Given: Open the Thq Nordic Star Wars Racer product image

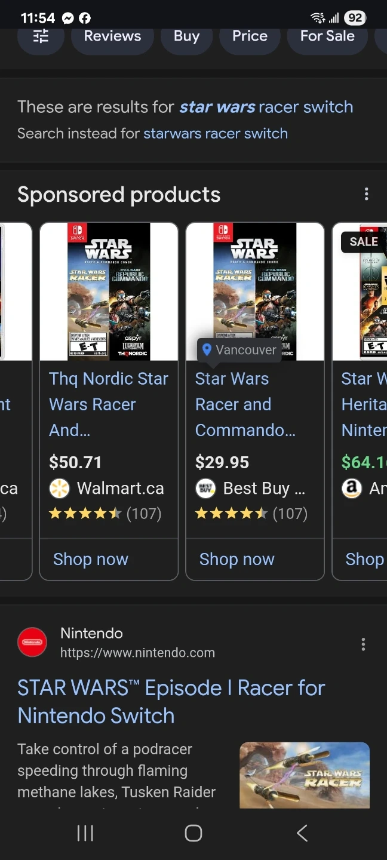Looking at the screenshot, I should 109,291.
